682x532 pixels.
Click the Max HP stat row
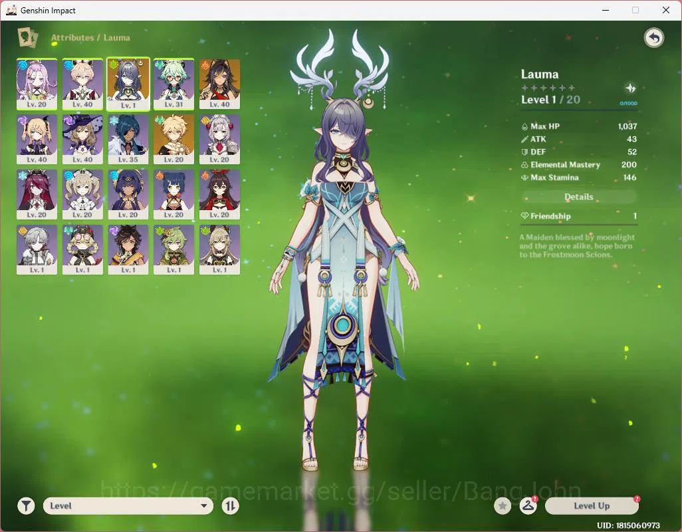[578, 126]
